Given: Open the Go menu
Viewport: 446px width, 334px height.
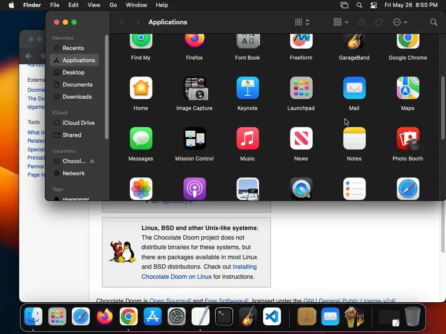Looking at the screenshot, I should pyautogui.click(x=113, y=5).
